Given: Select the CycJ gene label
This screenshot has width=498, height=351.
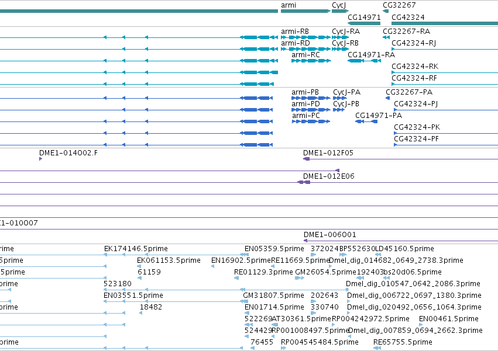Looking at the screenshot, I should (339, 5).
